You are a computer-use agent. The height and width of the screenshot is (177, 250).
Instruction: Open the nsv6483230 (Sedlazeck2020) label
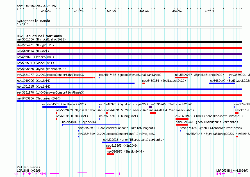39,98
